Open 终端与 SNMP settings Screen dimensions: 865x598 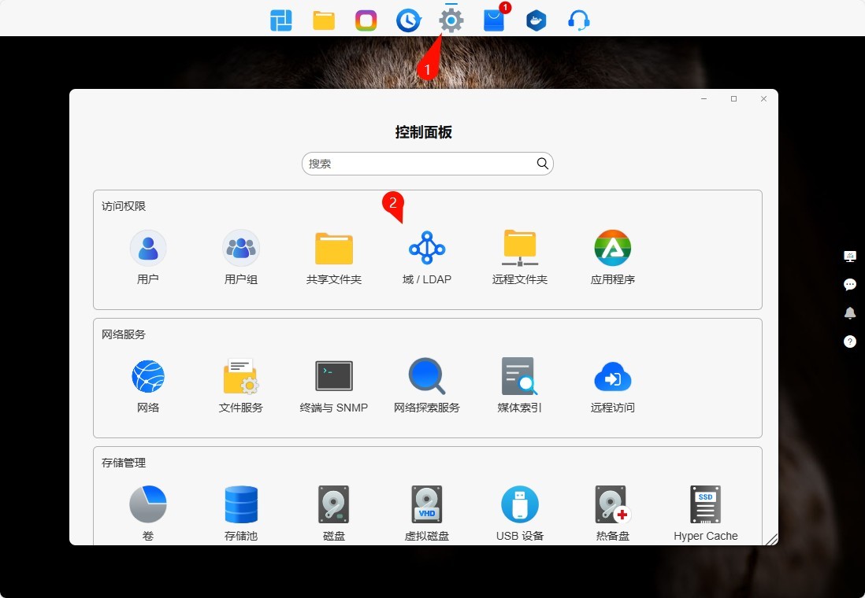click(x=334, y=376)
